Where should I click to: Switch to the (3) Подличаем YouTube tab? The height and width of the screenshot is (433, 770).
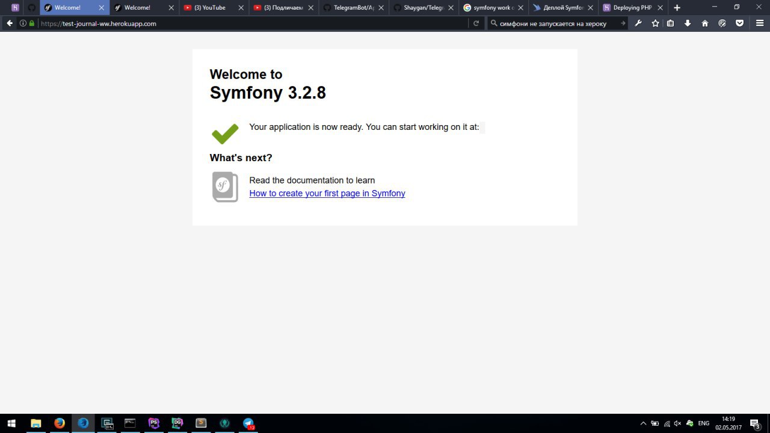pos(284,8)
